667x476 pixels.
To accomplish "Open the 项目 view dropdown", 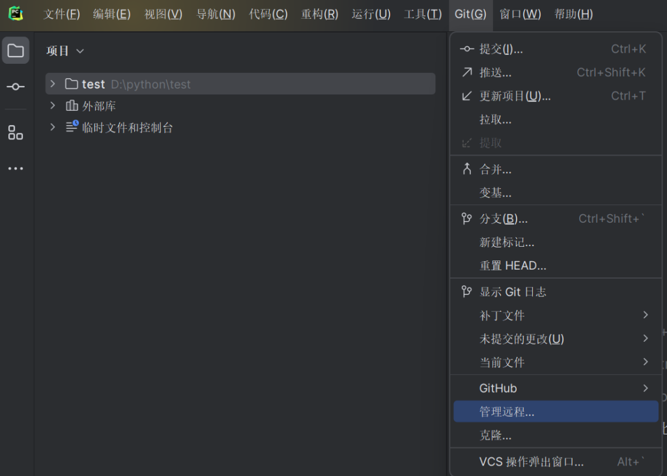I will (65, 51).
